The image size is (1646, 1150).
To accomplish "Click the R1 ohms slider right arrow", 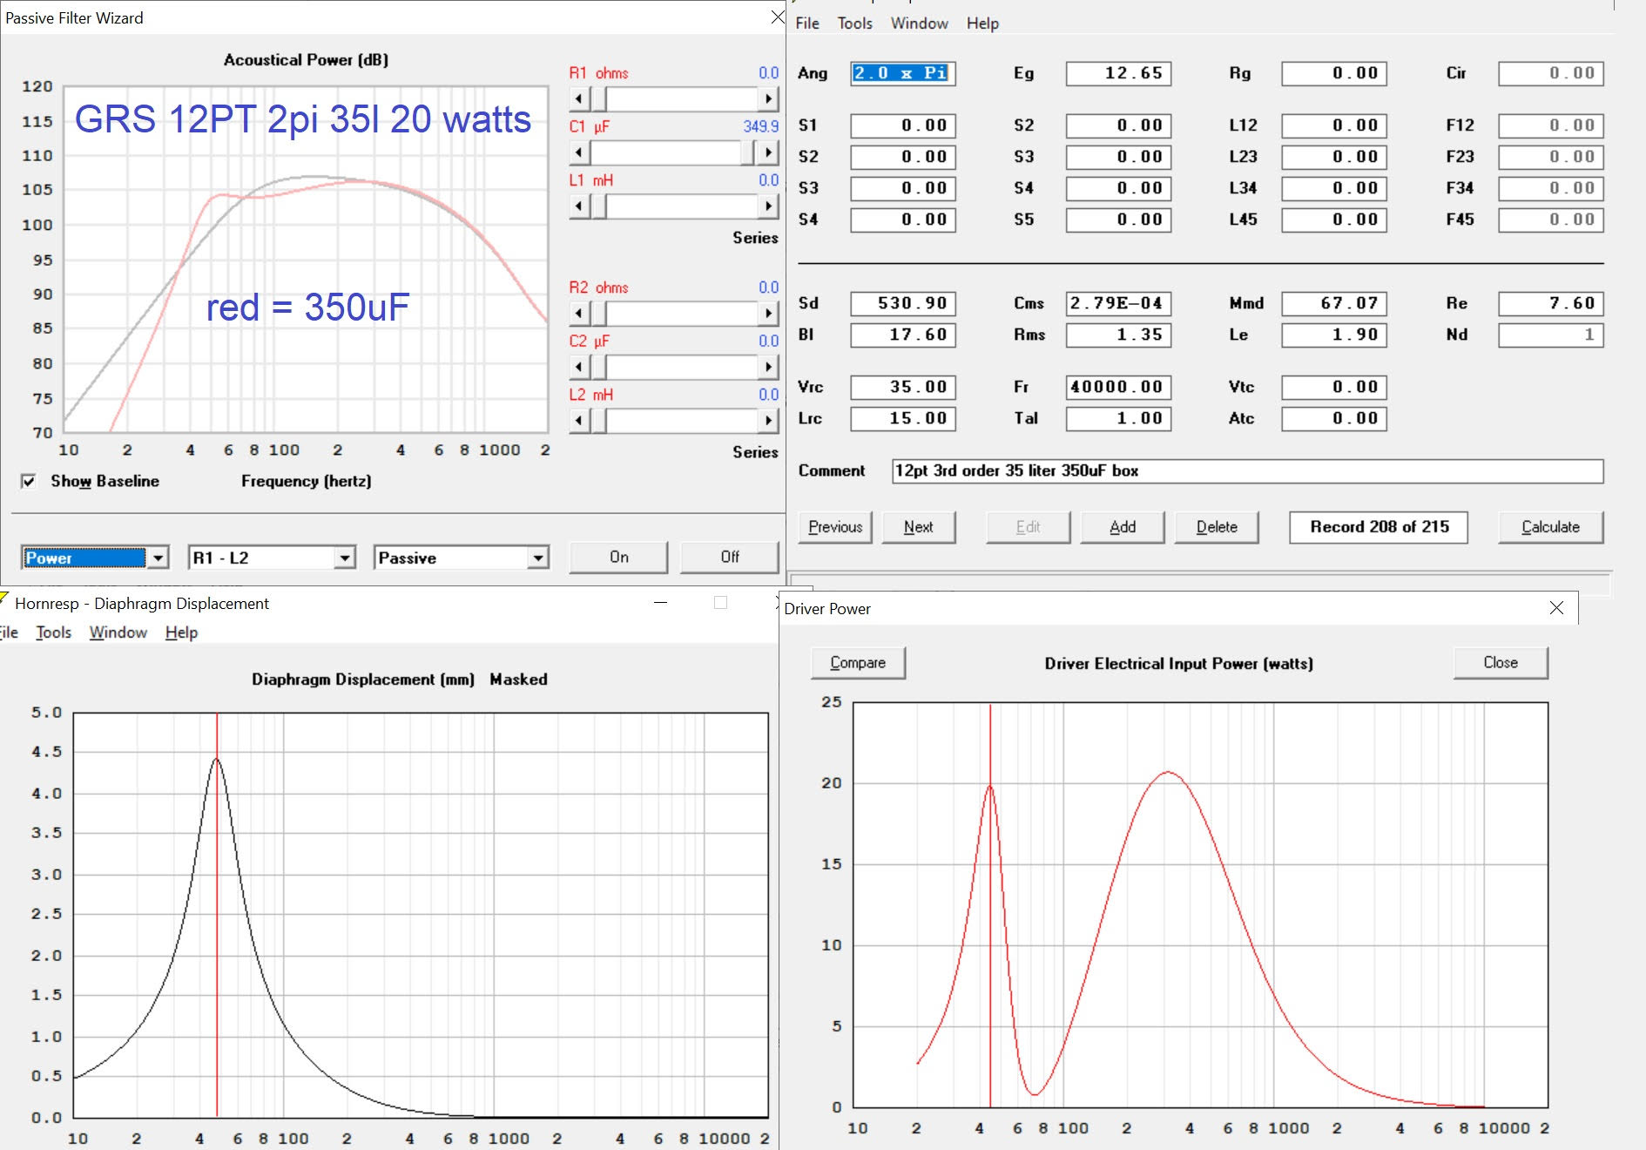I will click(768, 98).
